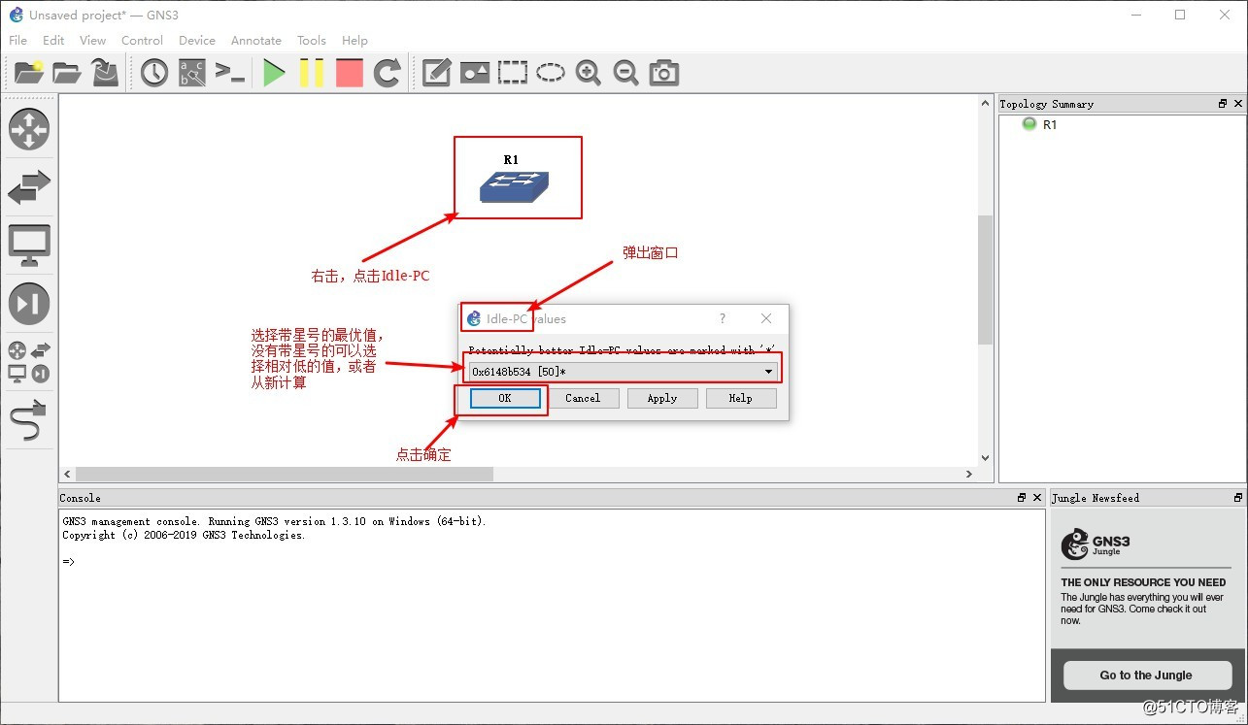Open the Annotate menu
The height and width of the screenshot is (725, 1248).
[x=256, y=41]
